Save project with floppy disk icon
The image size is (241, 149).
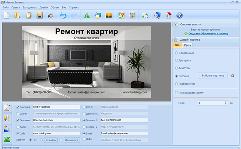[40, 16]
